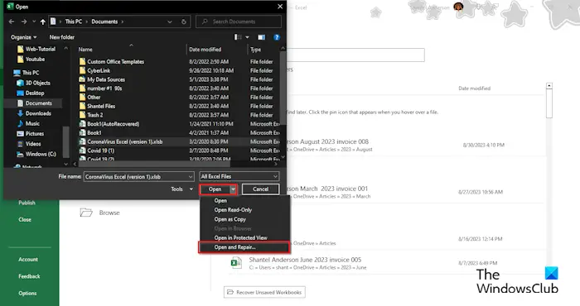Select Documents in sidebar
The image size is (580, 306).
coord(35,103)
